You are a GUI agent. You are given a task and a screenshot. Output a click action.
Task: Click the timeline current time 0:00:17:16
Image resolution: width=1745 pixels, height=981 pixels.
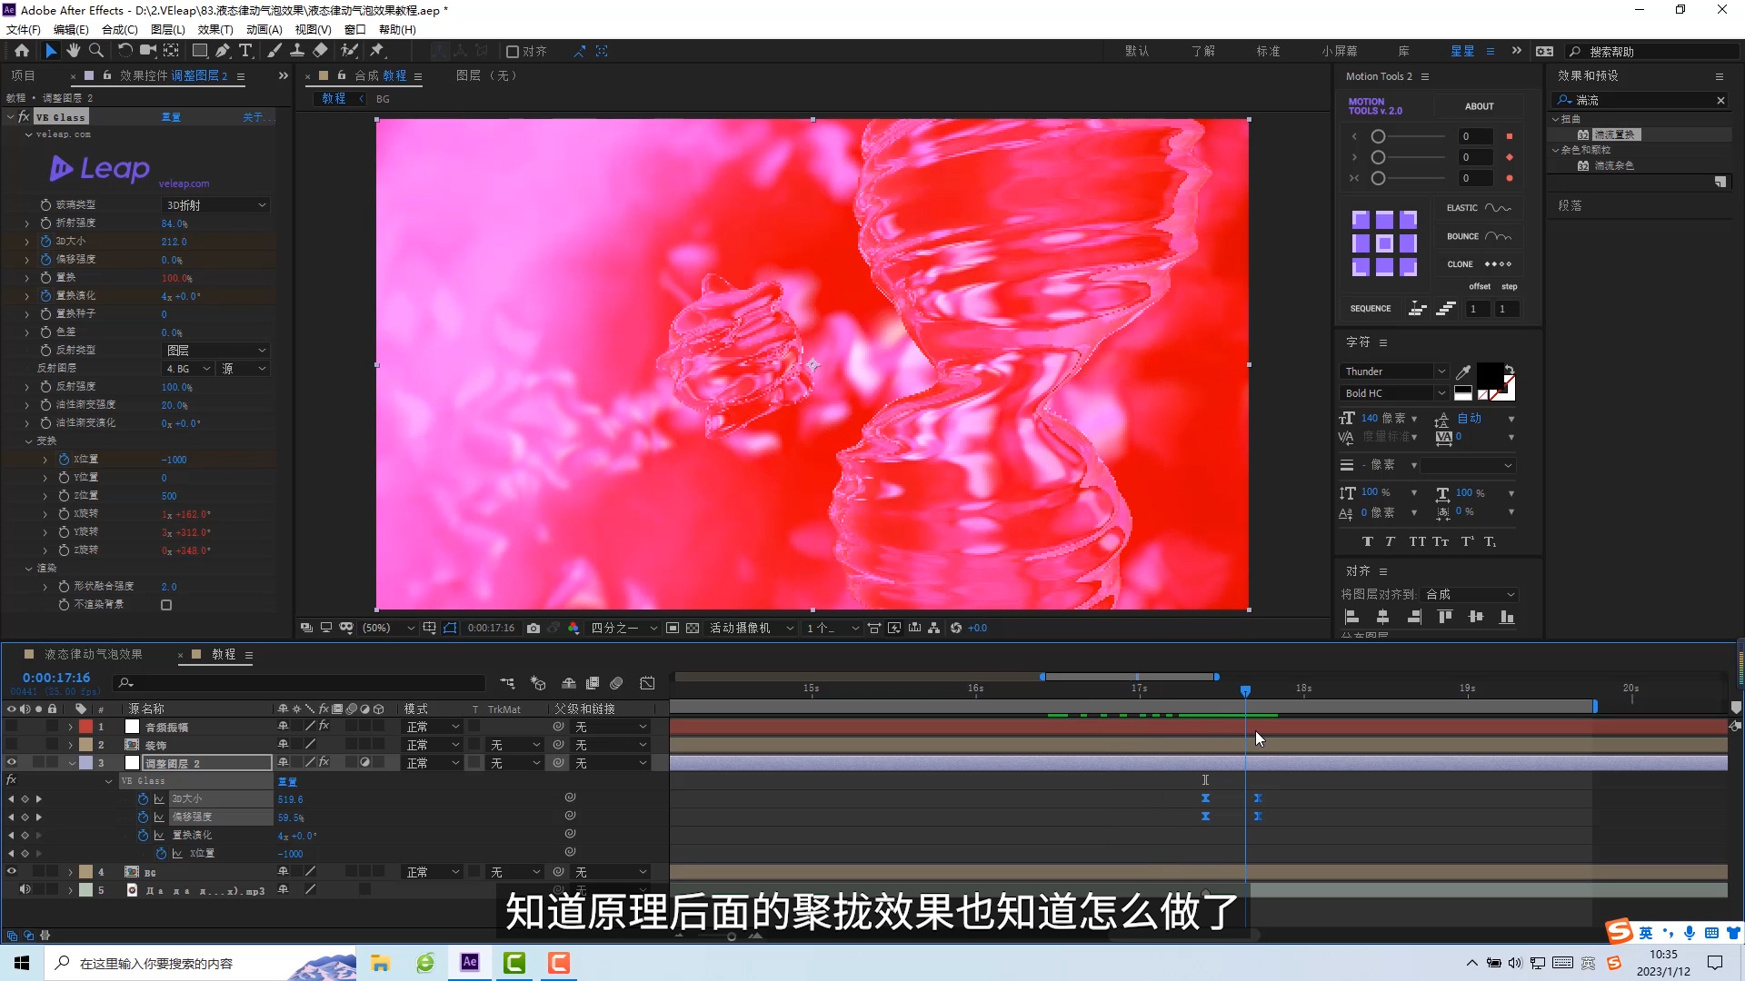56,678
